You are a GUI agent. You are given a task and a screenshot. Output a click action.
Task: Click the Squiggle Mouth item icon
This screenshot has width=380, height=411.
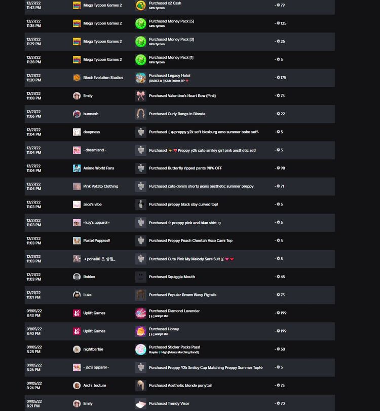[x=140, y=277]
